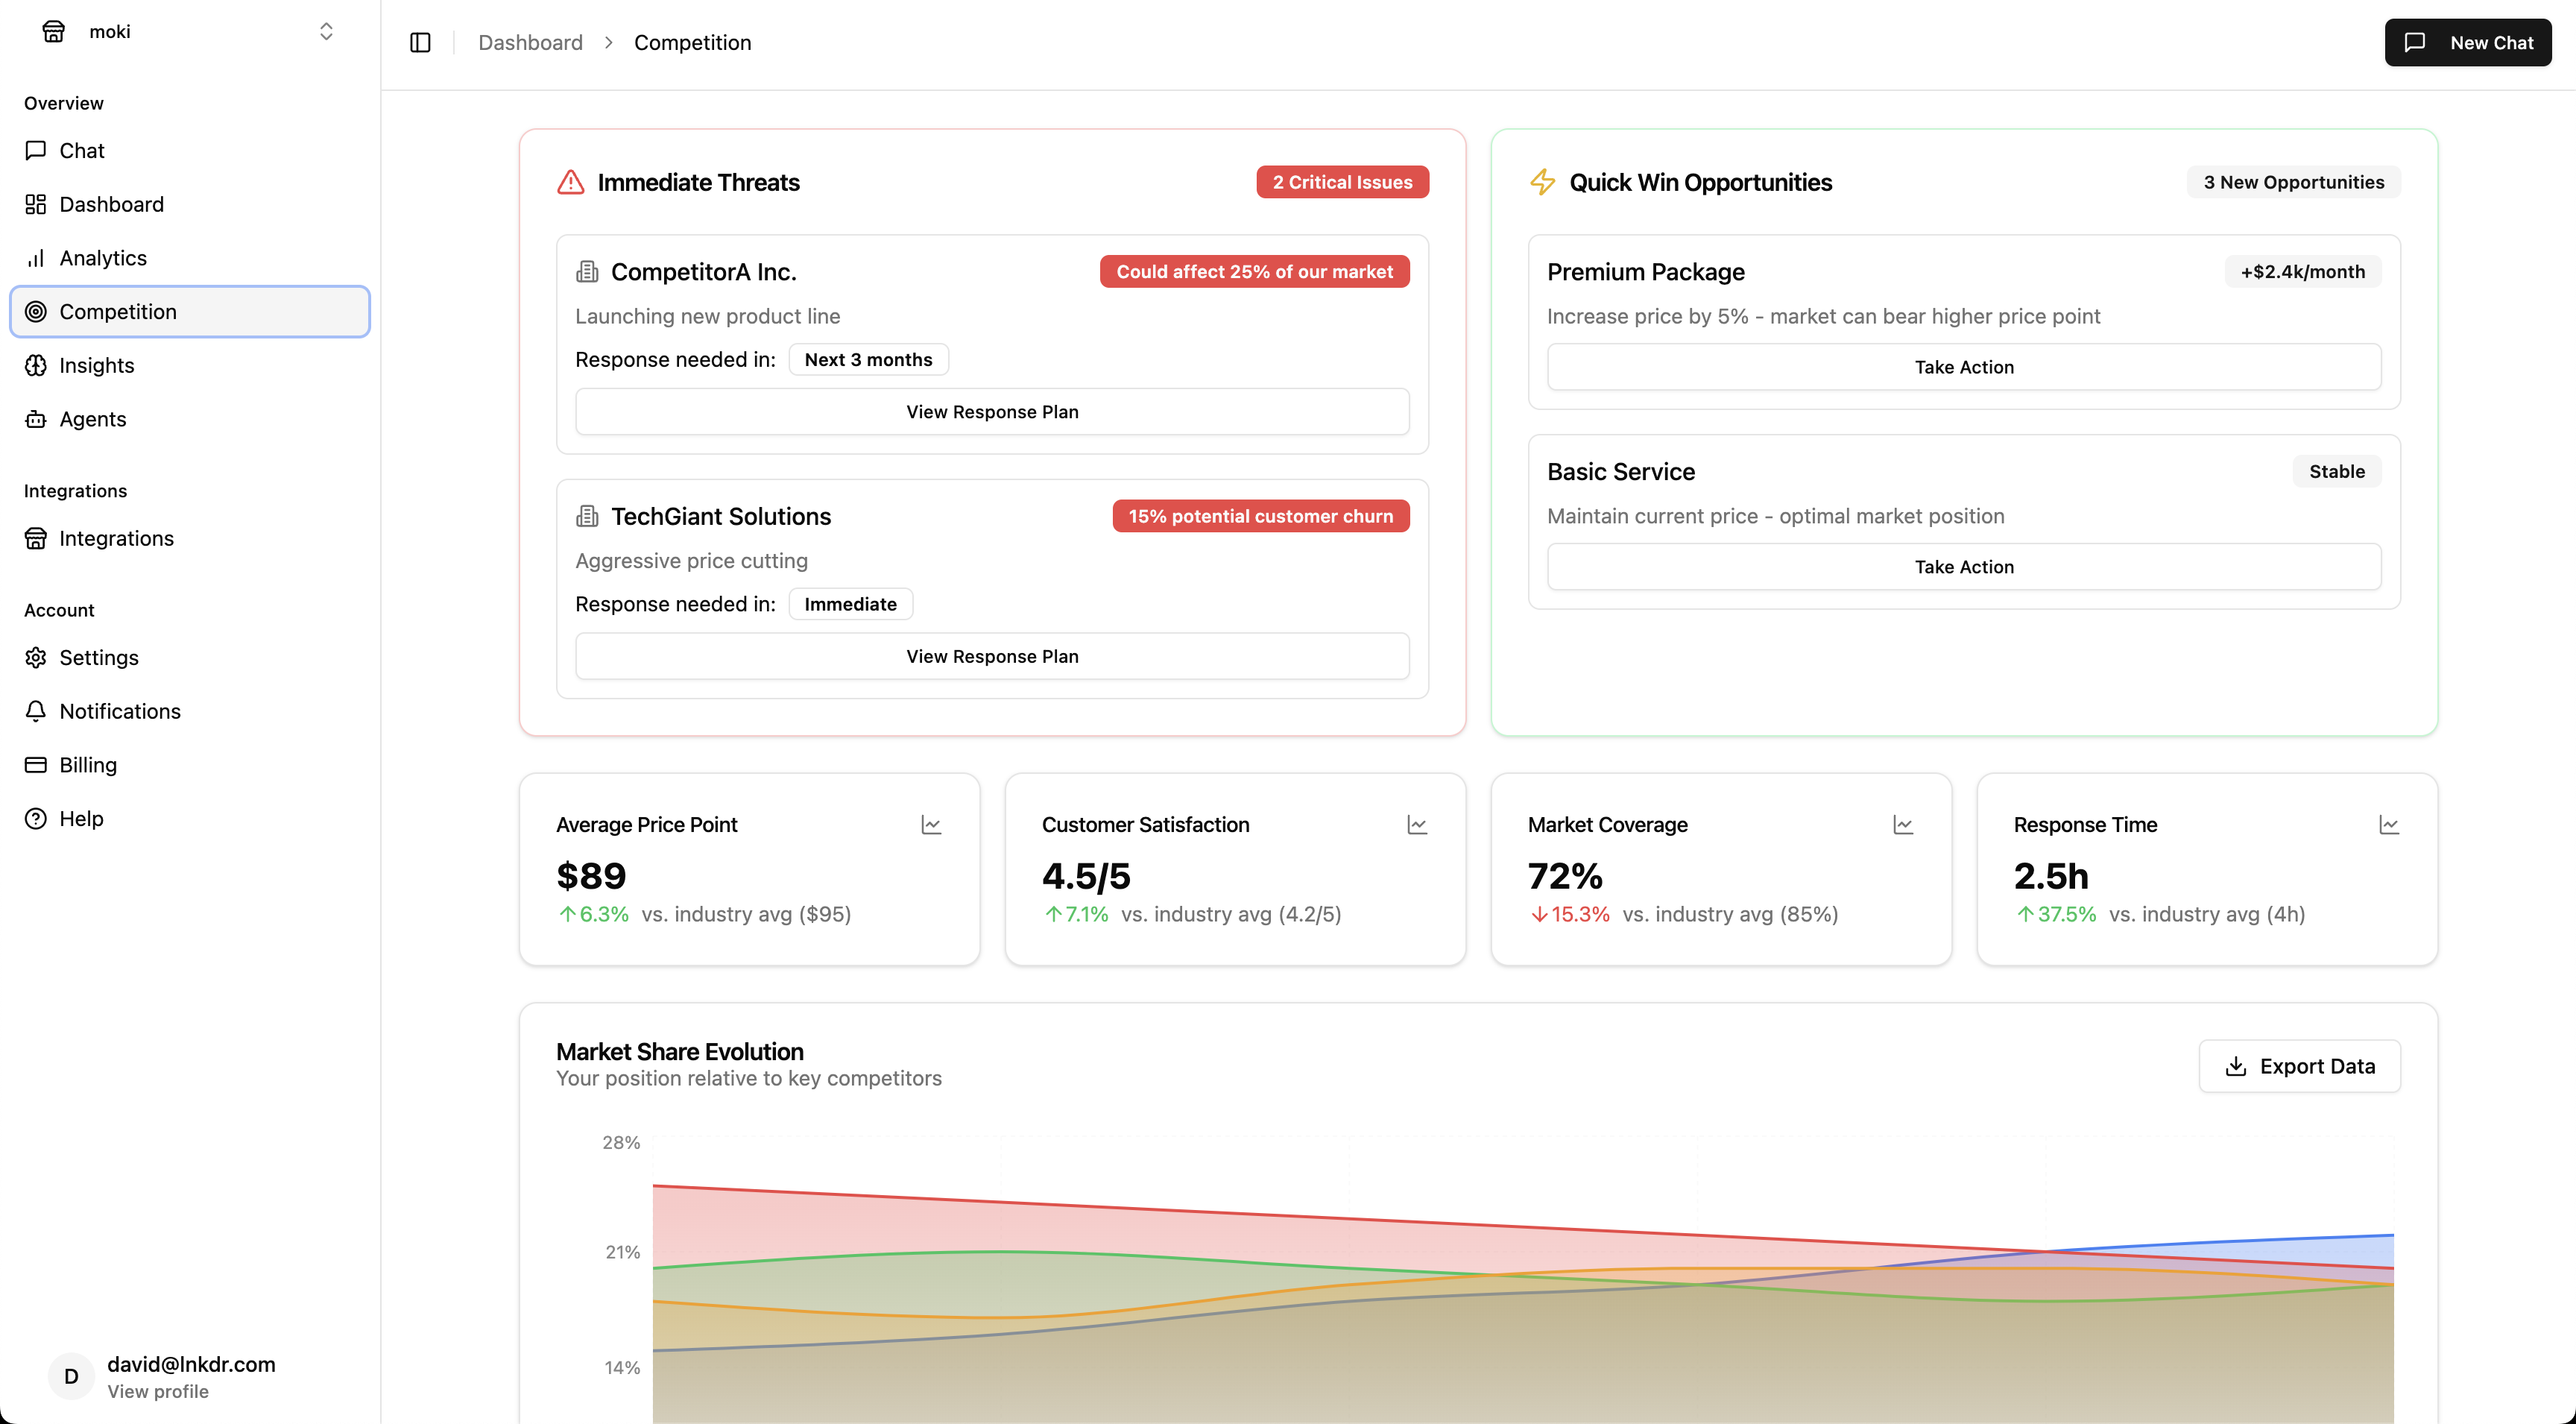Go to Agents in sidebar
The width and height of the screenshot is (2576, 1424).
(92, 419)
